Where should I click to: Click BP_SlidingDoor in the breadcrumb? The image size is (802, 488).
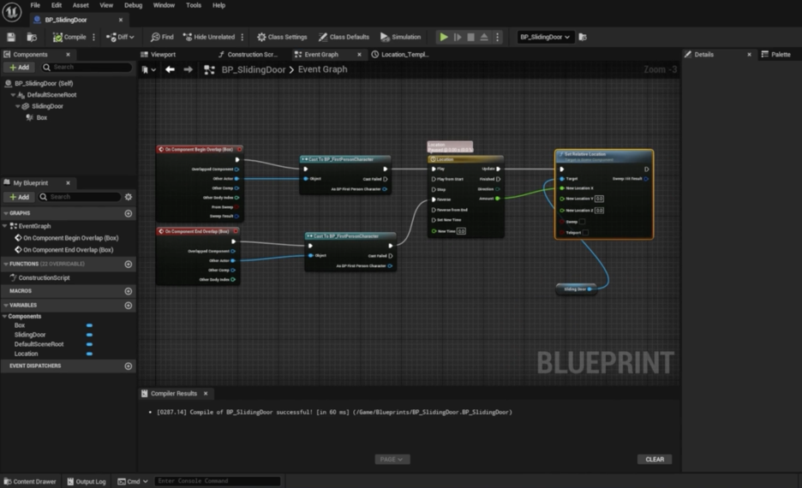click(x=253, y=69)
